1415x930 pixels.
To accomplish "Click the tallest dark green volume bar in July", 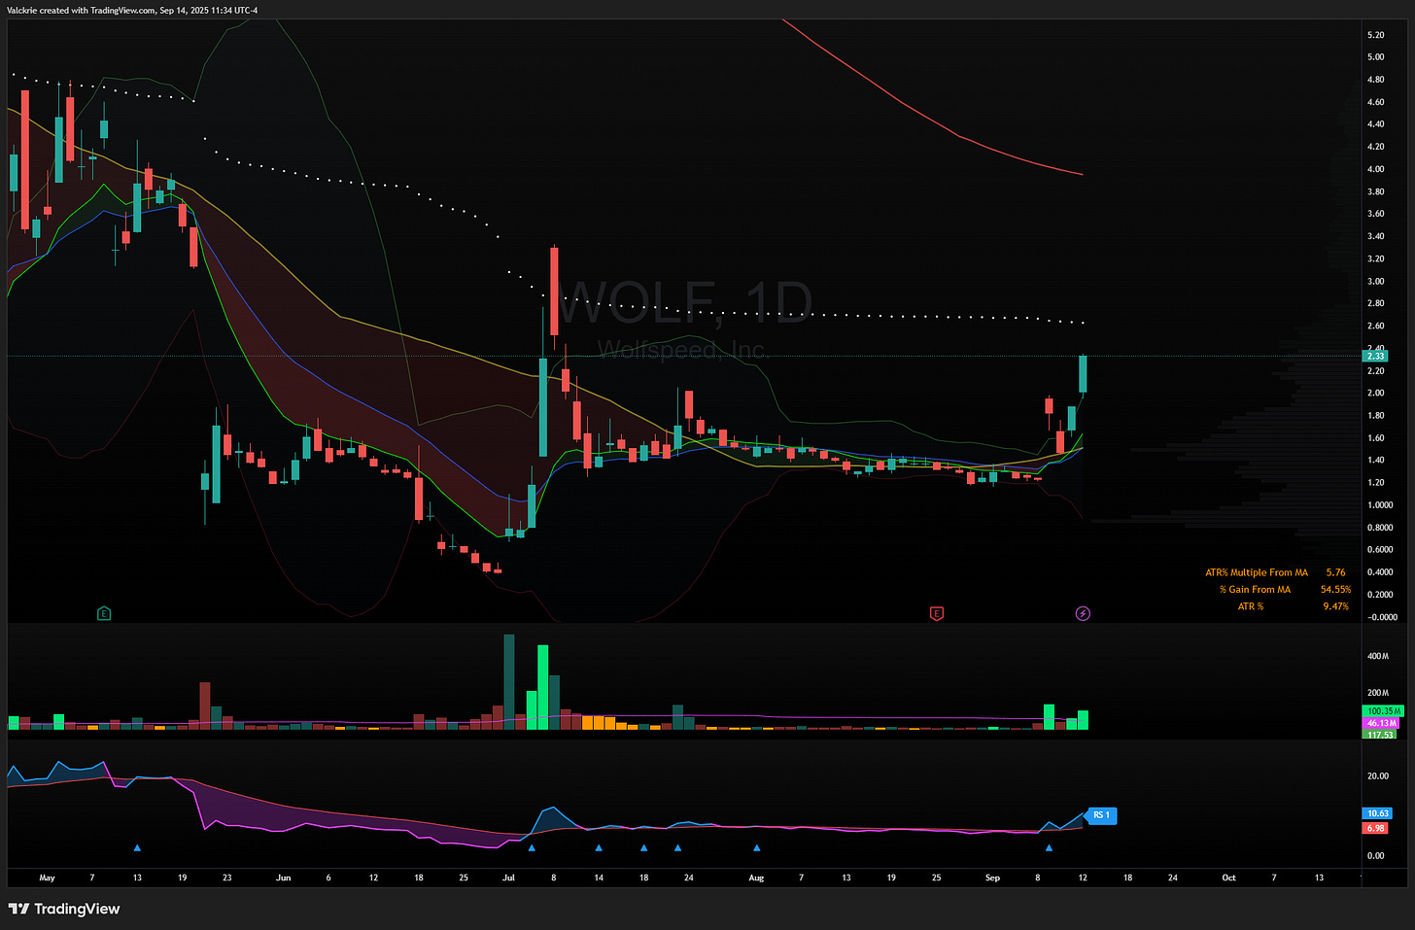I will coord(509,682).
